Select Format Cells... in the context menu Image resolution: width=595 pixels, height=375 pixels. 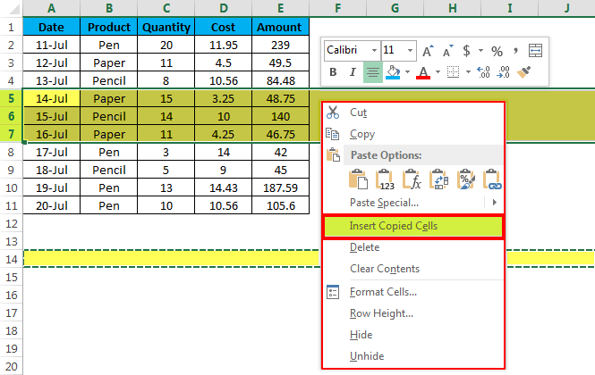tap(383, 292)
